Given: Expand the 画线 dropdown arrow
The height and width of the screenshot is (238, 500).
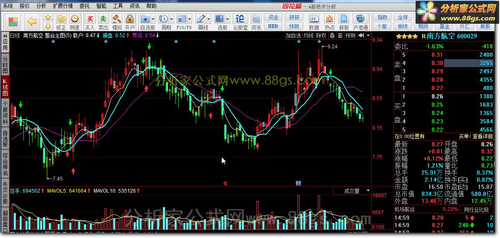Looking at the screenshot, I should tap(209, 18).
